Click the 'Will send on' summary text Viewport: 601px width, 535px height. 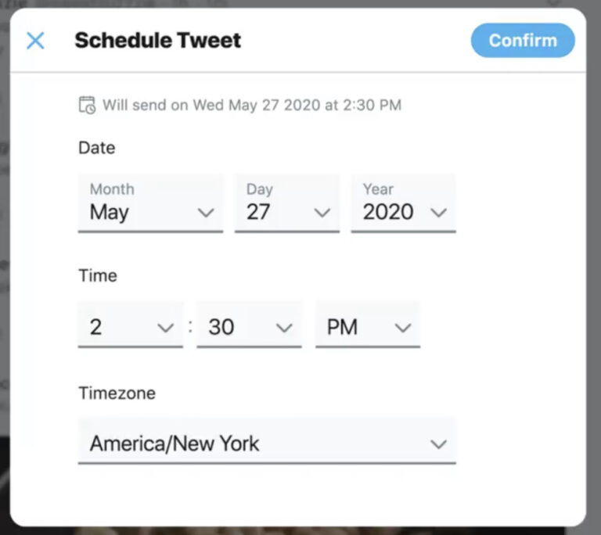(252, 105)
